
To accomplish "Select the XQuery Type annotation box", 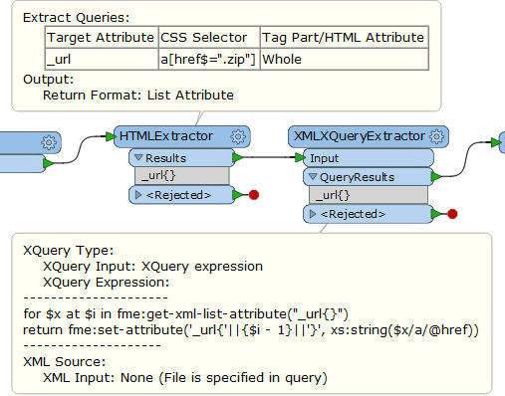I will point(252,313).
